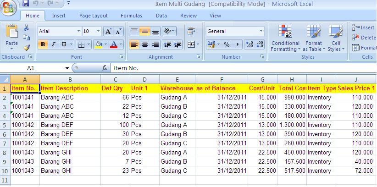
Task: Open Cell Styles gallery
Action: point(336,38)
